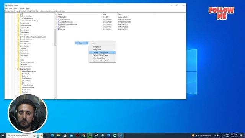This screenshot has width=245, height=138.
Task: Click the microphone icon in the system tray
Action: [218, 135]
